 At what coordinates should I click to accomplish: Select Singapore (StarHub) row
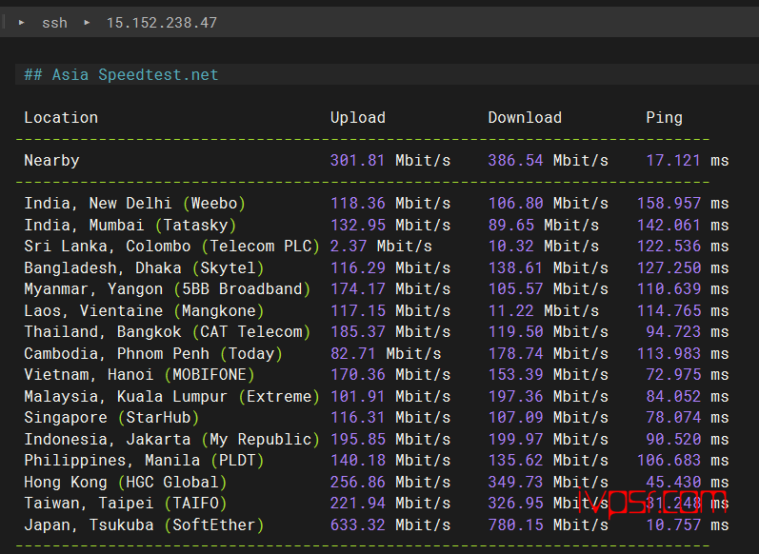coord(111,418)
